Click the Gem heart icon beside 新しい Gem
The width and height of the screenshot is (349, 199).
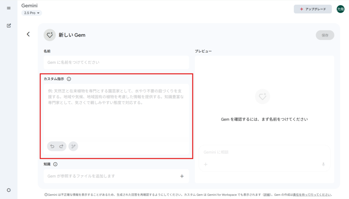[50, 35]
